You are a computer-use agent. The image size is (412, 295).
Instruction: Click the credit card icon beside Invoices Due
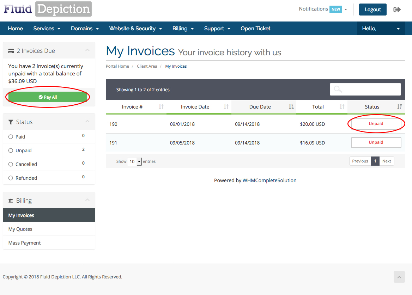point(11,51)
